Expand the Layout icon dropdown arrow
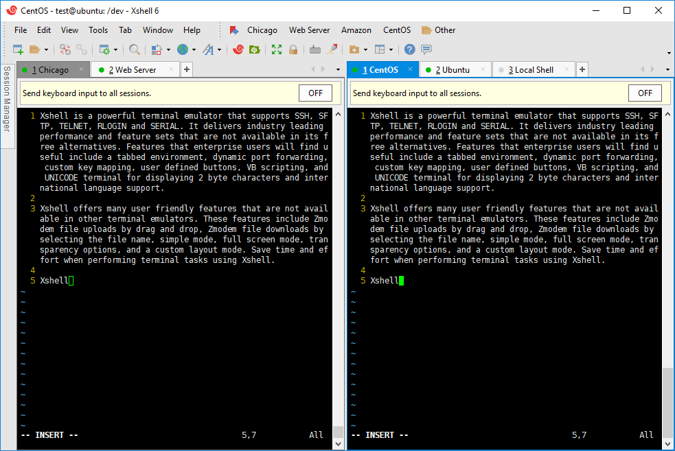 391,50
